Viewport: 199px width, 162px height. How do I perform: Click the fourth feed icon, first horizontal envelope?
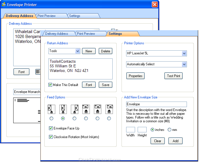click(x=86, y=110)
